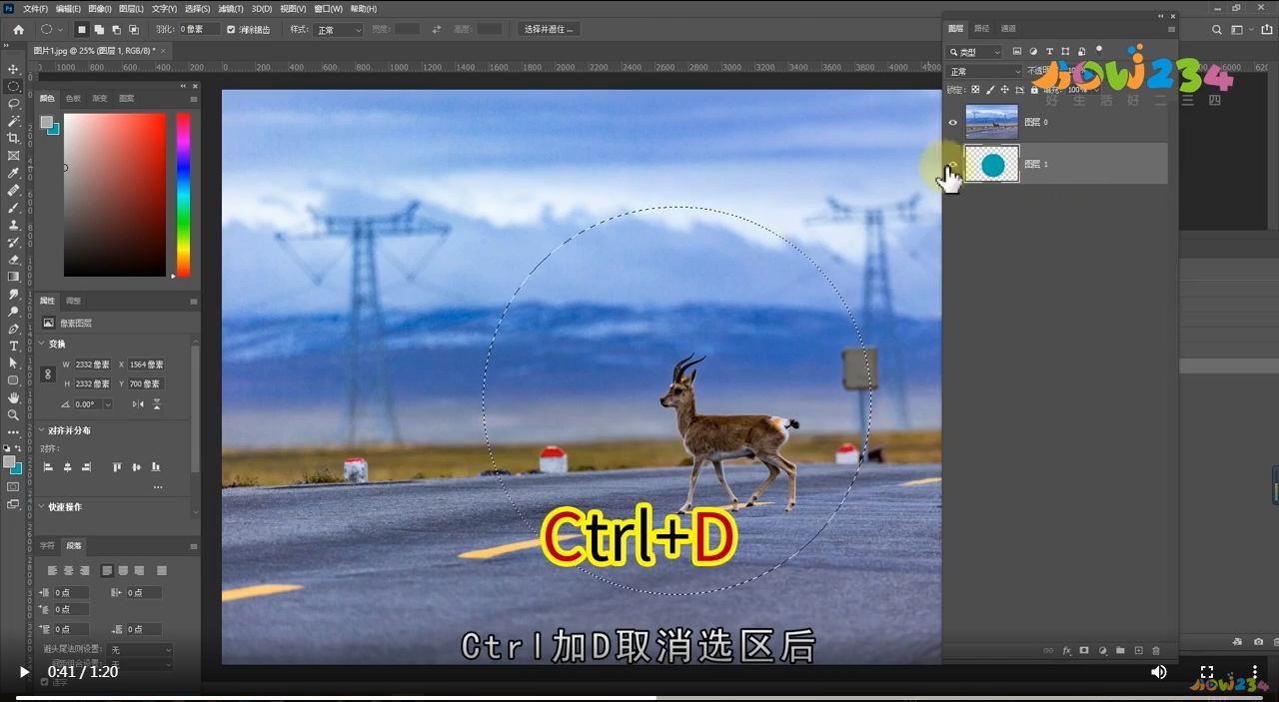Open the 文件(F) menu
This screenshot has height=702, width=1279.
pyautogui.click(x=35, y=9)
